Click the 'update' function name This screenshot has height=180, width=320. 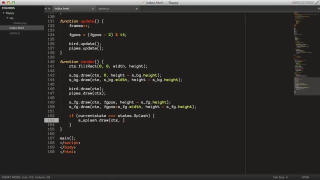87,21
